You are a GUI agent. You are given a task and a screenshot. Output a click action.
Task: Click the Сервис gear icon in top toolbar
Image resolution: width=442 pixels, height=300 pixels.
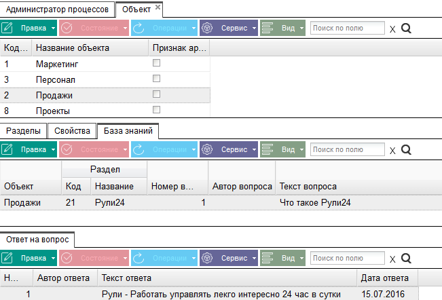click(207, 29)
